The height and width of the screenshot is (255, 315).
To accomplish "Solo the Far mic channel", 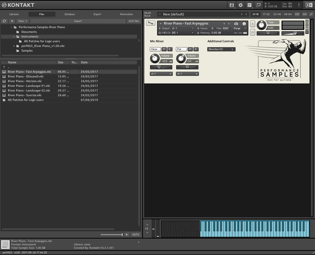I will click(x=196, y=49).
